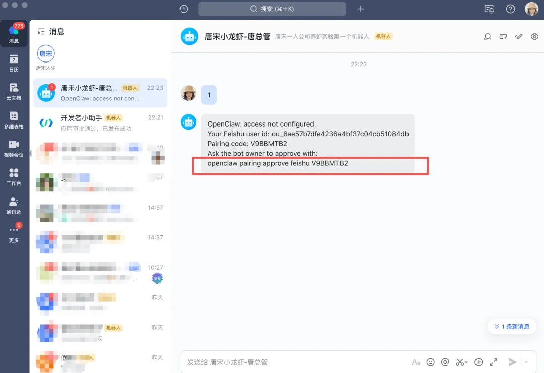The height and width of the screenshot is (373, 544).
Task: Open Bitable (多维表格) in the sidebar
Action: [14, 120]
